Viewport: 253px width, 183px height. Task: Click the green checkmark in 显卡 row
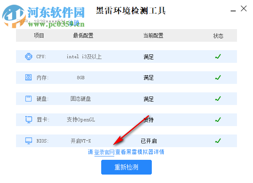click(218, 120)
